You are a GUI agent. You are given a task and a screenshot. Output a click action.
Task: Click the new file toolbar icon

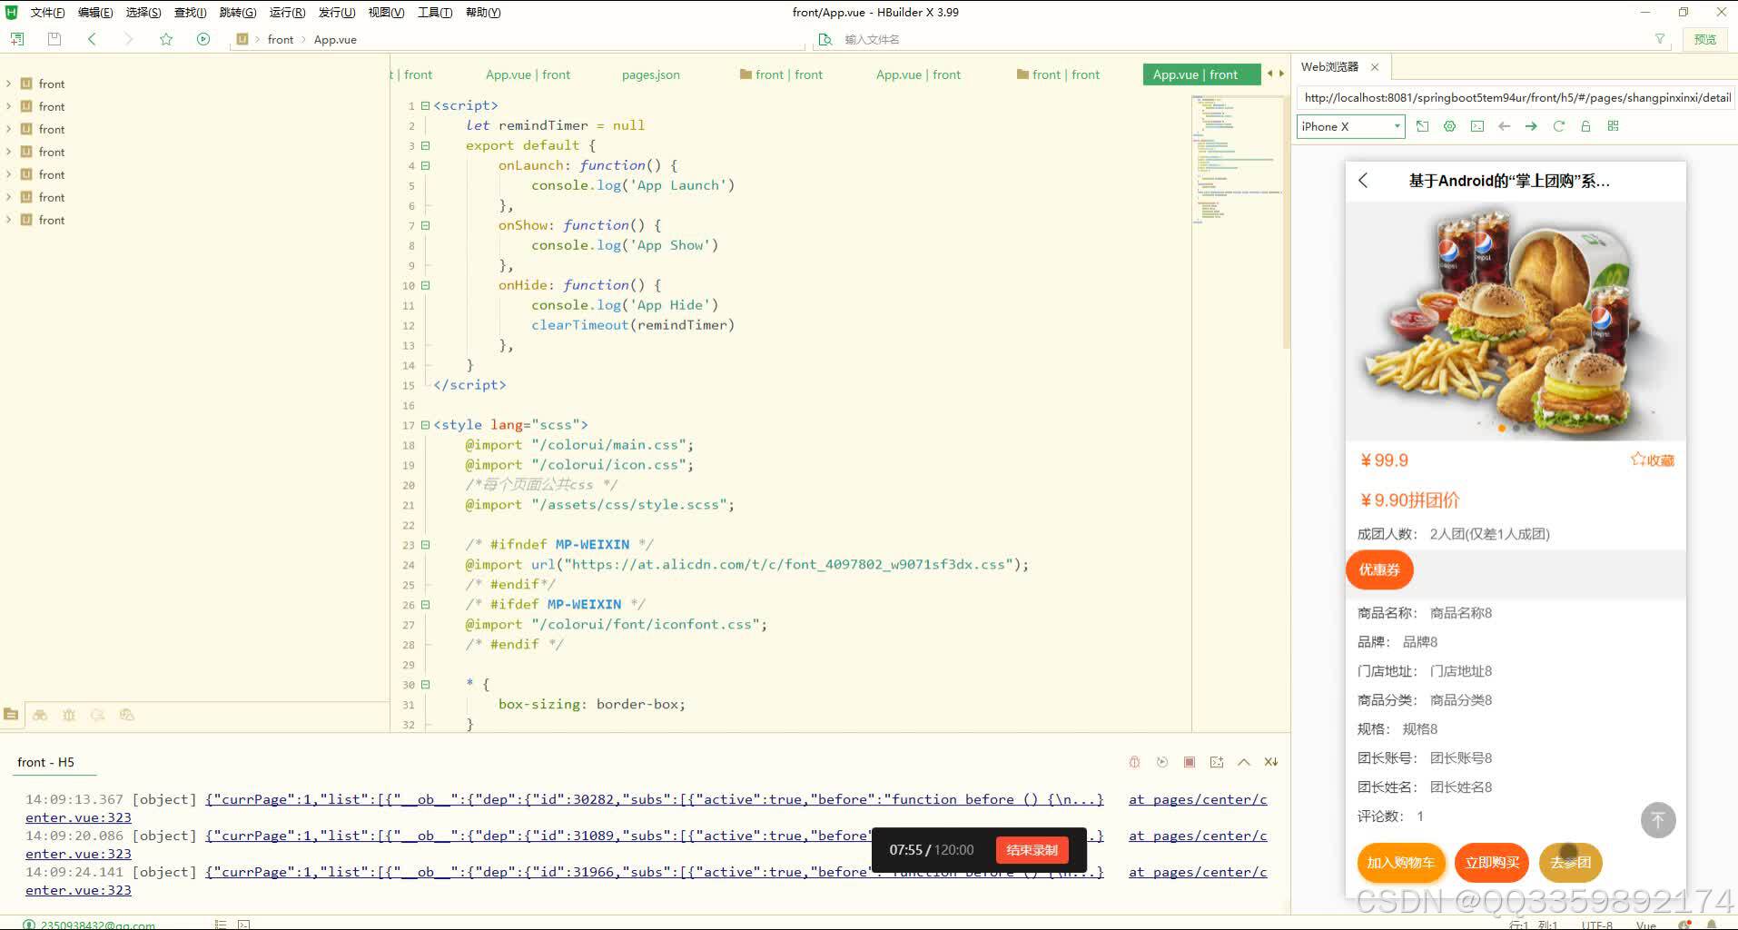coord(17,39)
